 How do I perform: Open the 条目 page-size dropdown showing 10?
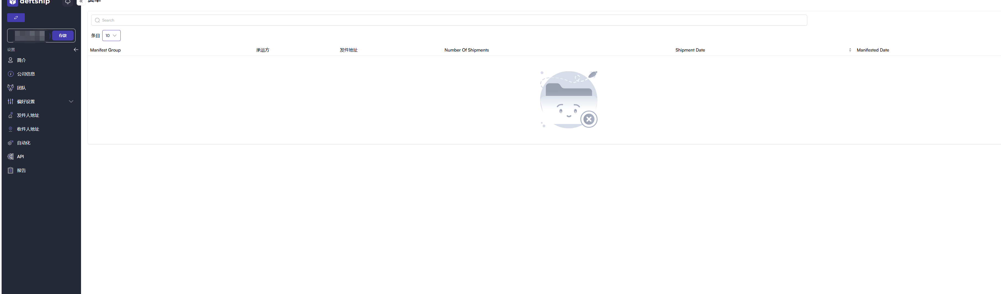[x=111, y=35]
